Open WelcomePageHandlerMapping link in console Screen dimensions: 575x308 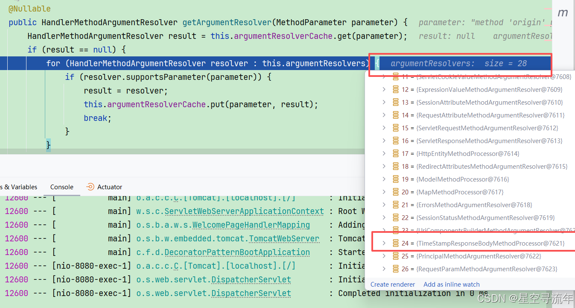pyautogui.click(x=251, y=225)
